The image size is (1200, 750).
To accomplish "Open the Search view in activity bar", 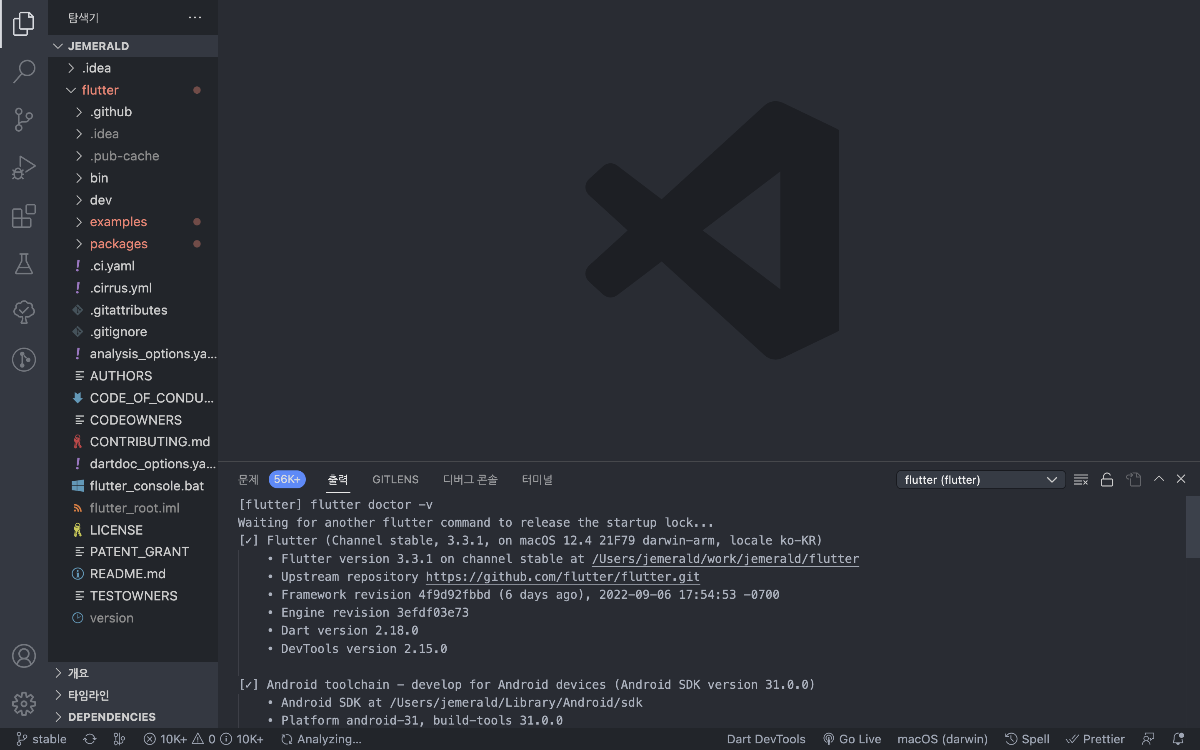I will [24, 71].
